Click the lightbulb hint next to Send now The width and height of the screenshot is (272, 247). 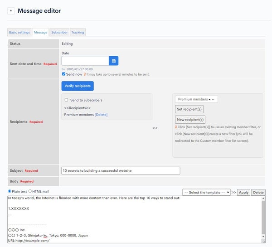click(x=85, y=74)
